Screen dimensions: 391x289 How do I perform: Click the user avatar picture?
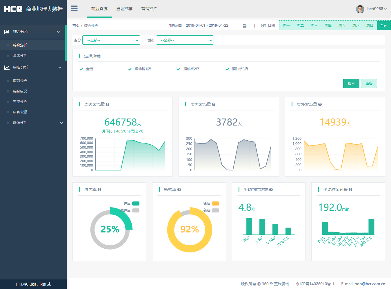click(360, 9)
